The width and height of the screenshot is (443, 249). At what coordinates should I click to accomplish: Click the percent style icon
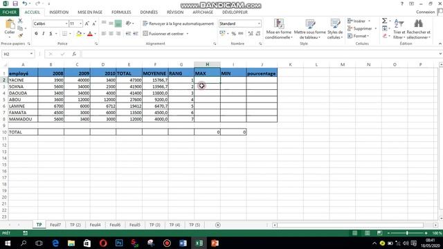click(x=234, y=34)
